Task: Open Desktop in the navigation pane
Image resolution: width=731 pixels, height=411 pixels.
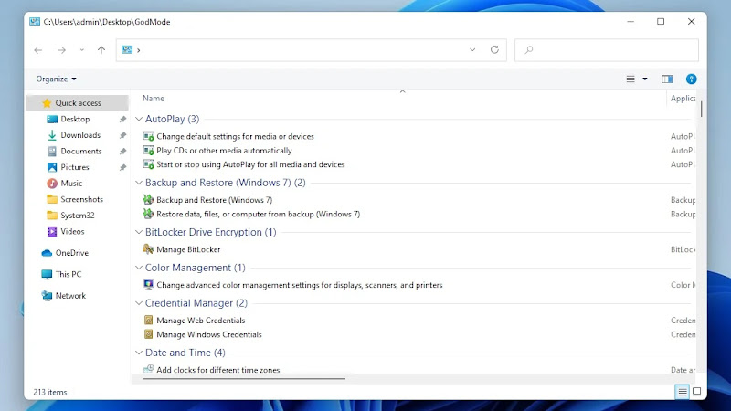Action: (75, 119)
